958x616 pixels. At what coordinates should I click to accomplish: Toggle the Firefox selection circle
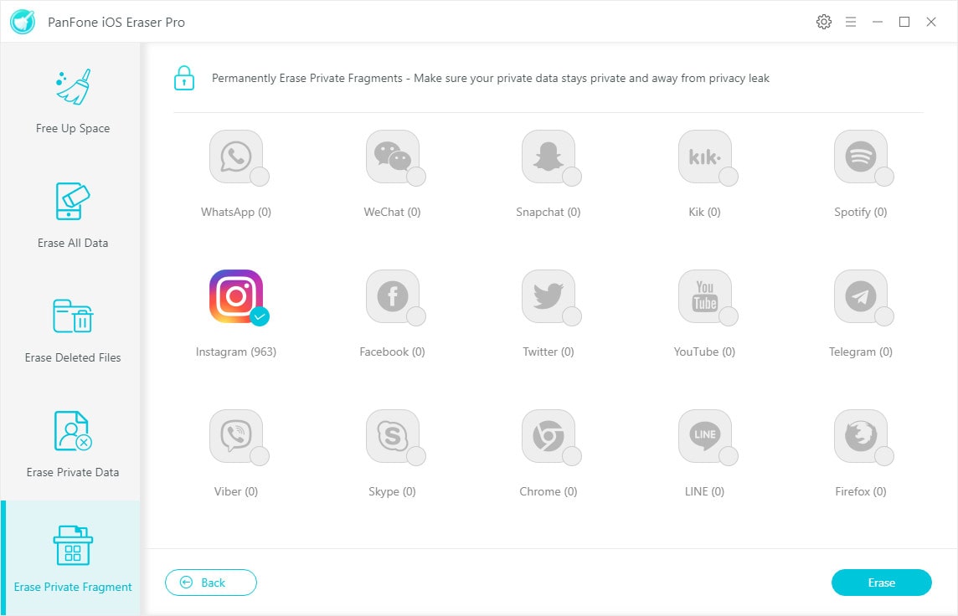[884, 456]
